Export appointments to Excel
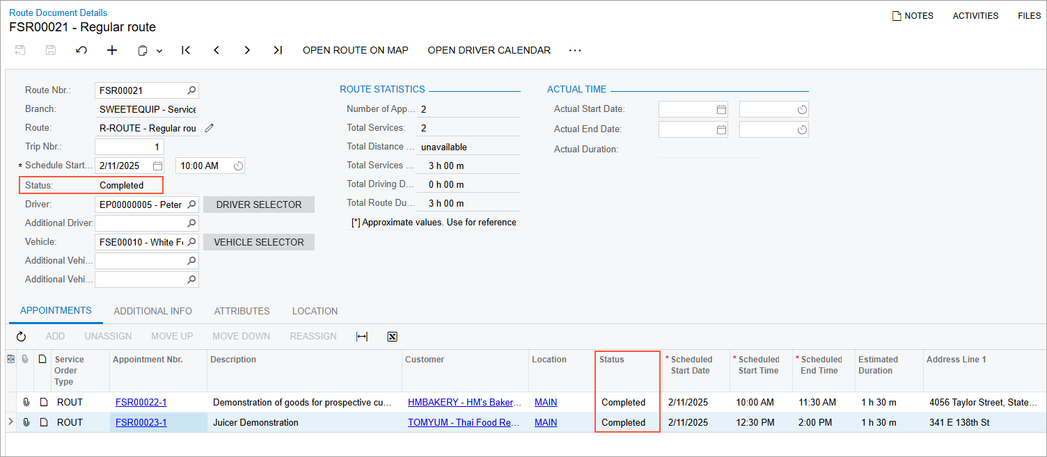 click(392, 337)
